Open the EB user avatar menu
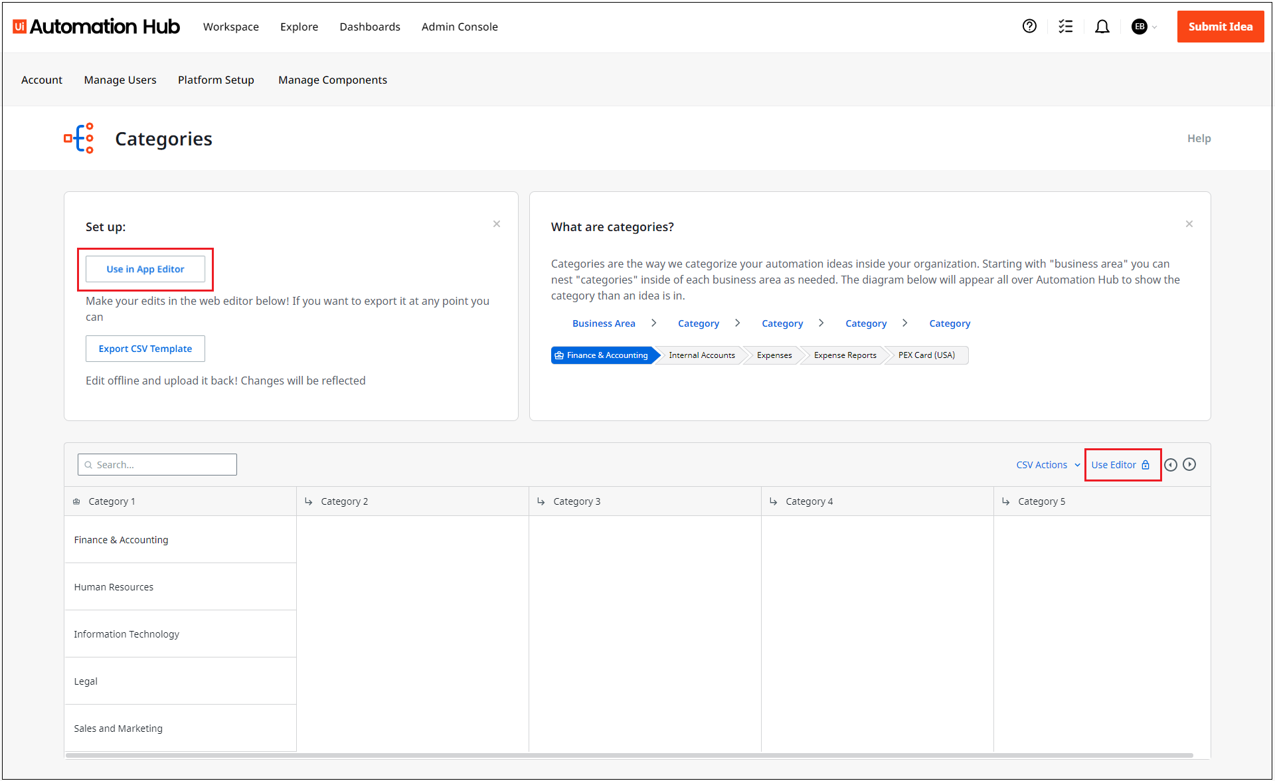1275x781 pixels. pyautogui.click(x=1144, y=27)
